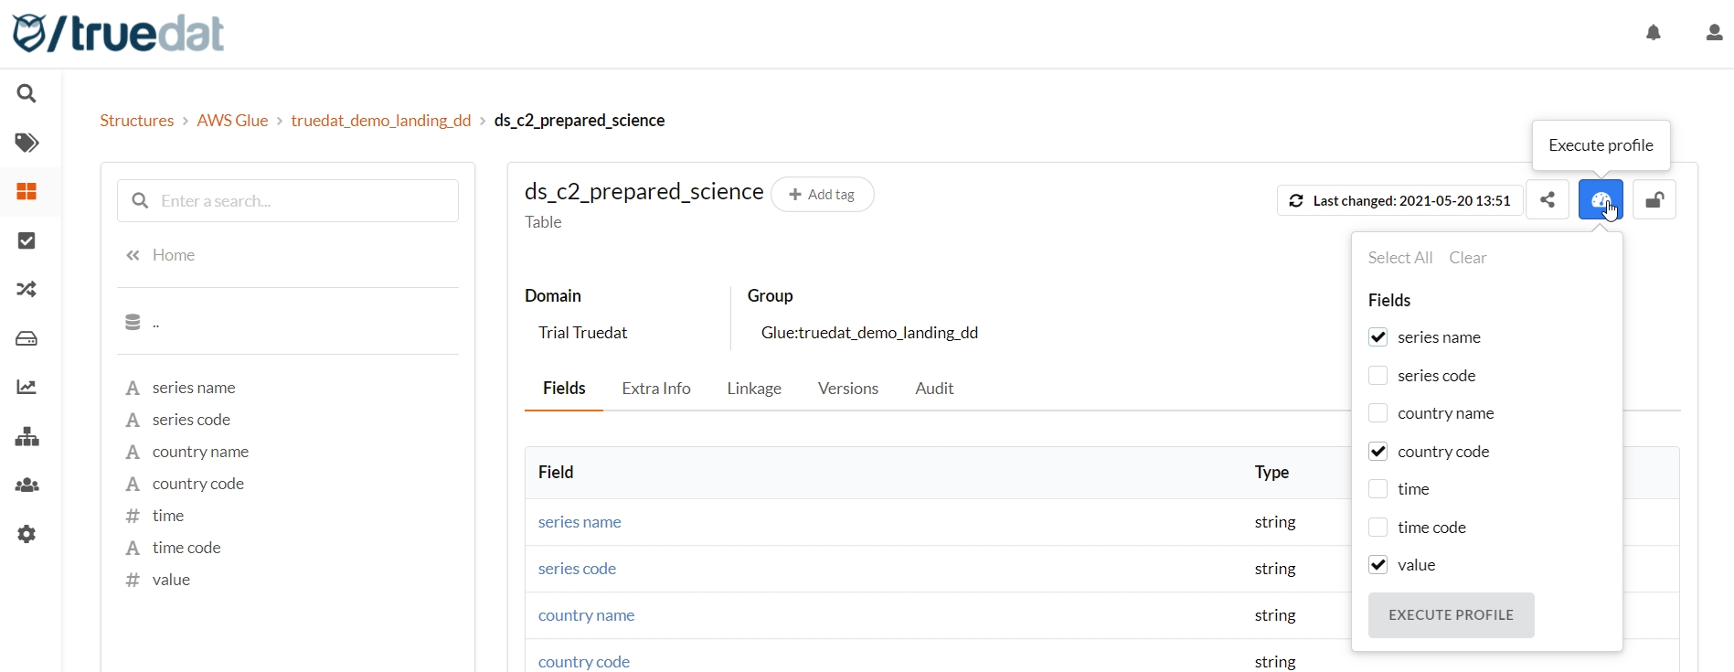
Task: Switch to the Extra Info tab
Action: [655, 389]
